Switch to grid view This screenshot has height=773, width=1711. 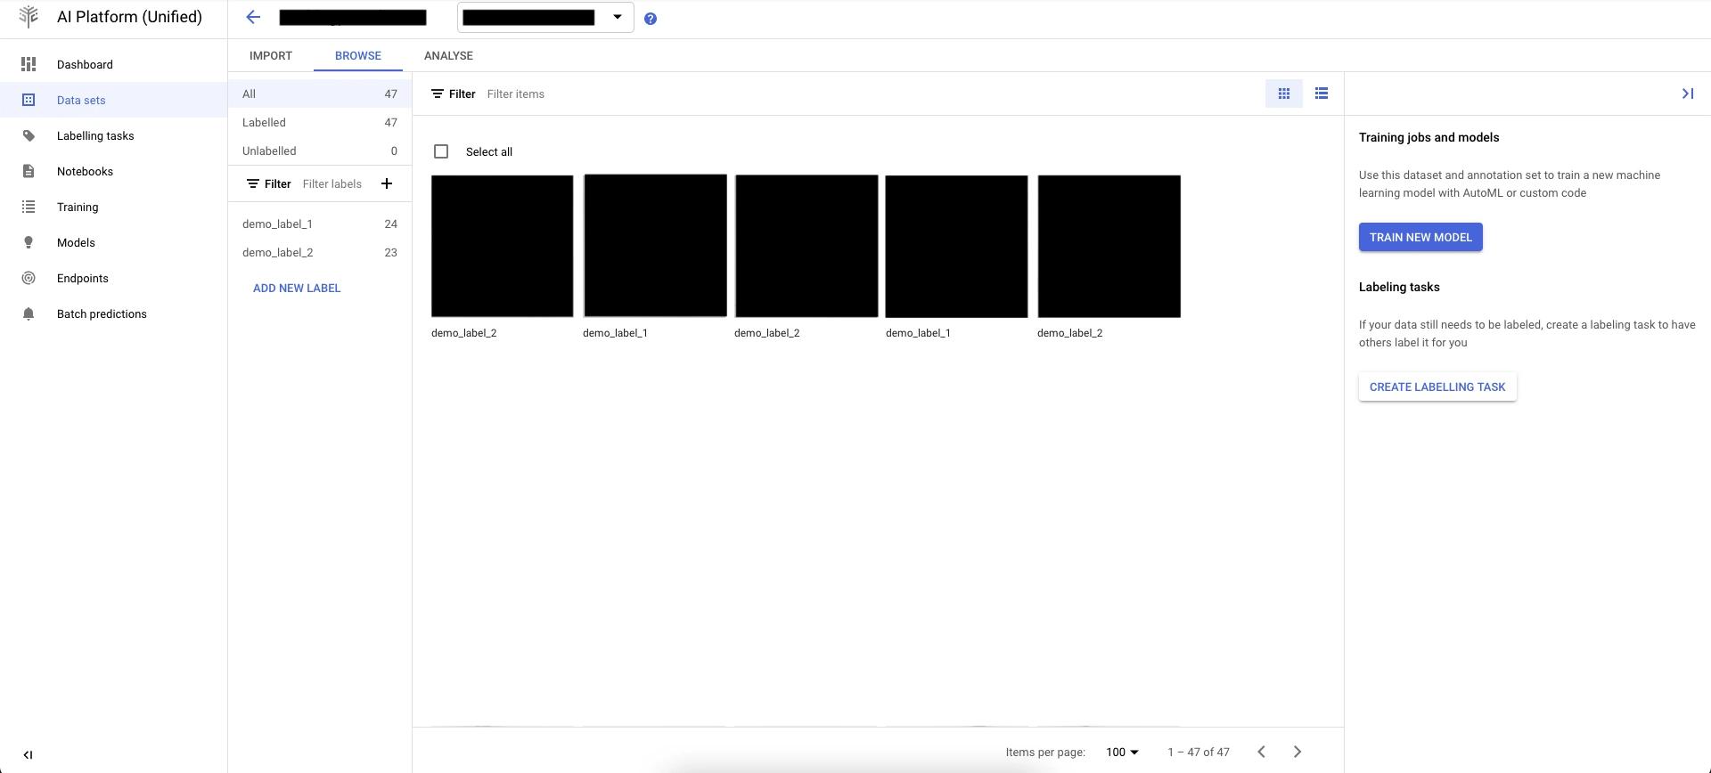point(1283,94)
